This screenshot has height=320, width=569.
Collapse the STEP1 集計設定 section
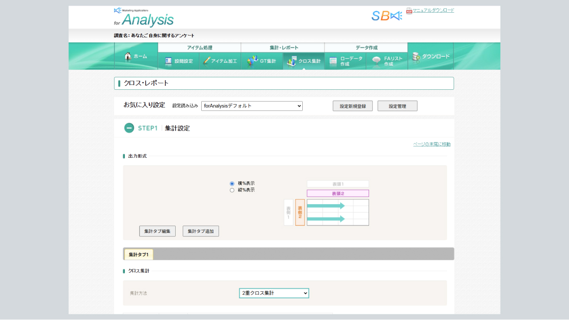(x=129, y=128)
